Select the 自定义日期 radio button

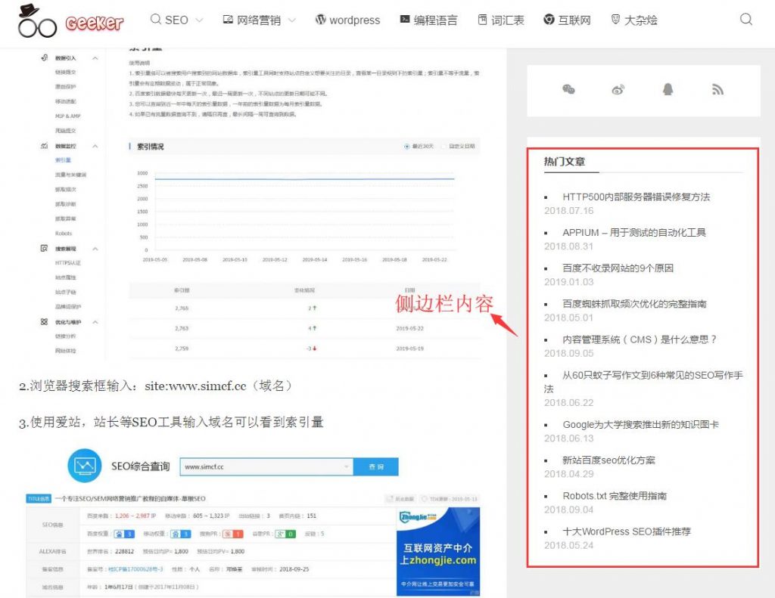coord(444,147)
